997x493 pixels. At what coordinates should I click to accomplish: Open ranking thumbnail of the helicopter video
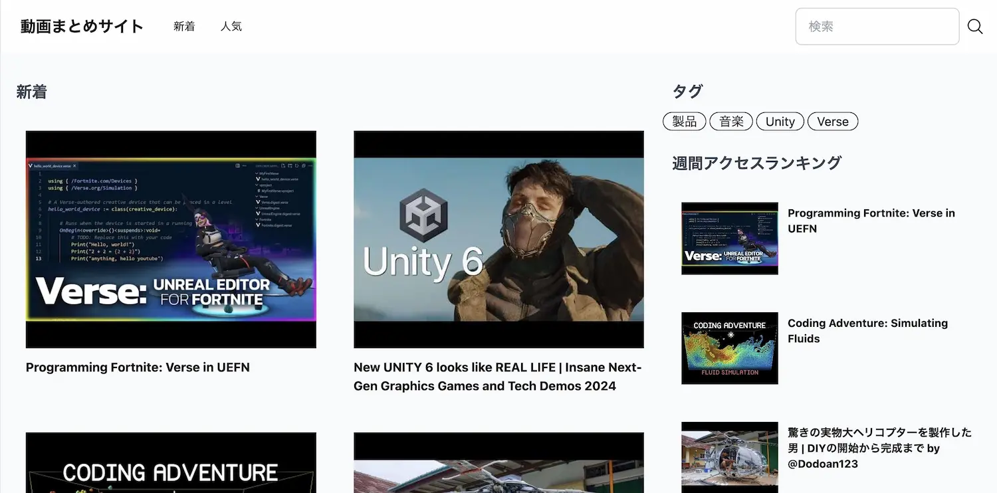click(730, 457)
